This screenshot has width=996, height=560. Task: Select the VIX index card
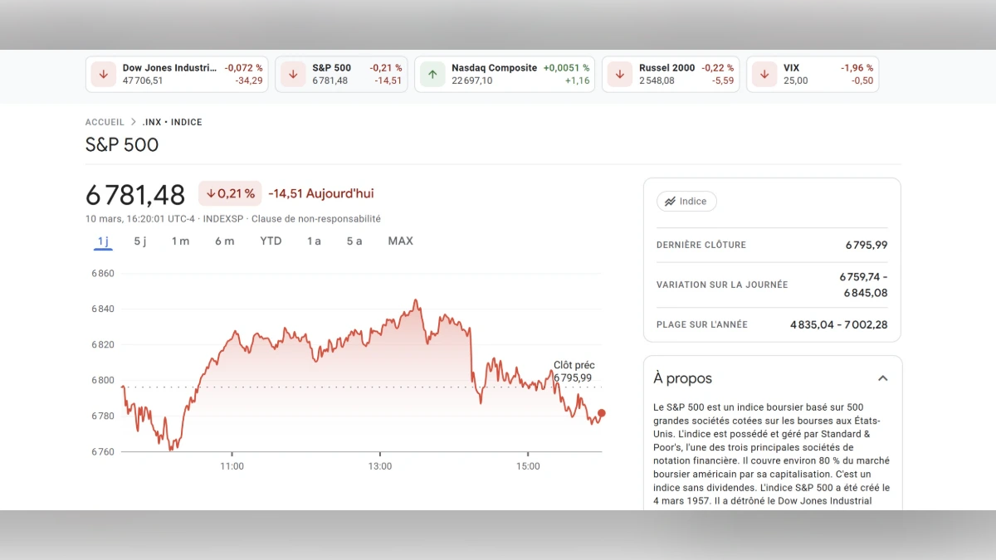813,74
